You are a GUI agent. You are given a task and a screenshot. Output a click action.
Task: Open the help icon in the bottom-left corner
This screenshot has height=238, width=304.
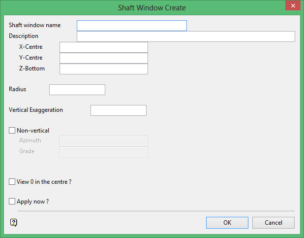[x=13, y=223]
